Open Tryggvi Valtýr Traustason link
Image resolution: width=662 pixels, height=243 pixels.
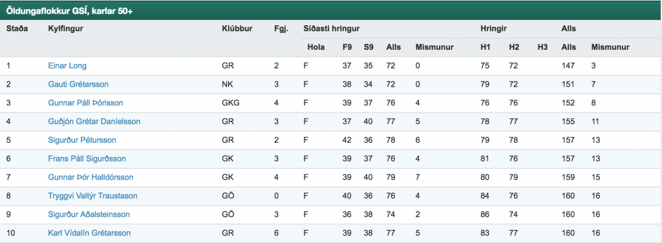click(x=92, y=196)
